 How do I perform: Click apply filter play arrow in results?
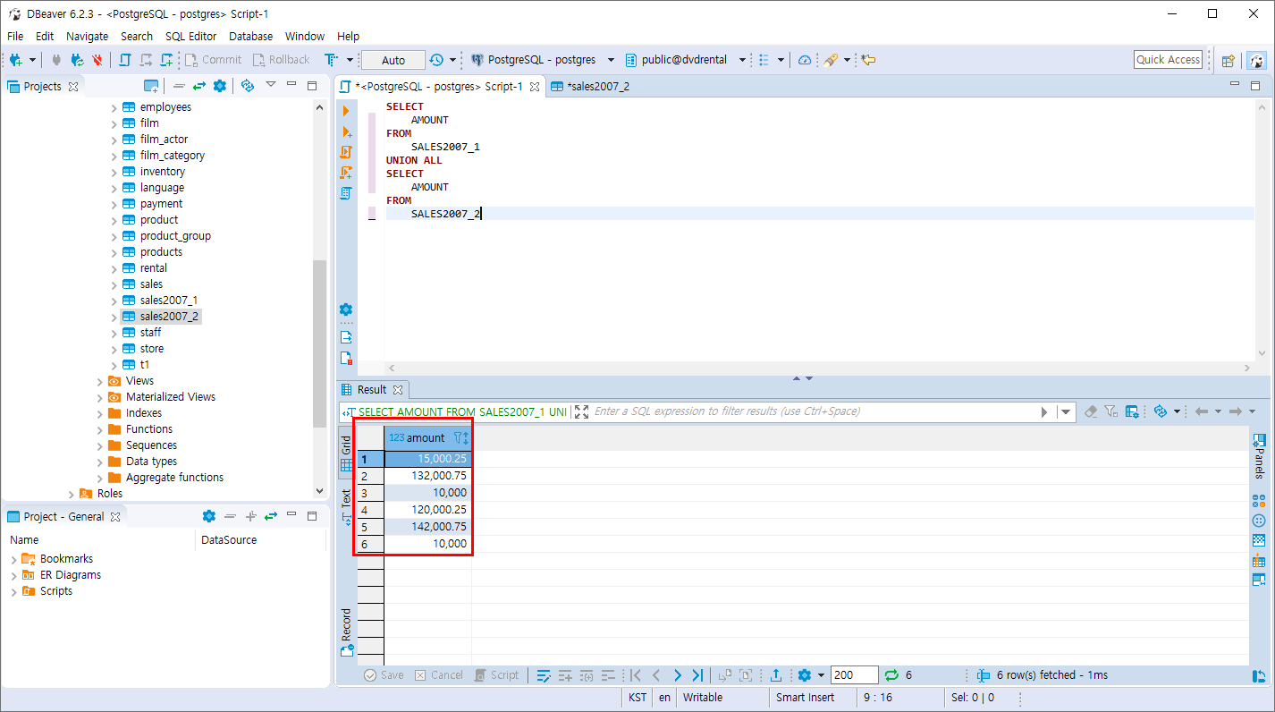(x=1044, y=412)
